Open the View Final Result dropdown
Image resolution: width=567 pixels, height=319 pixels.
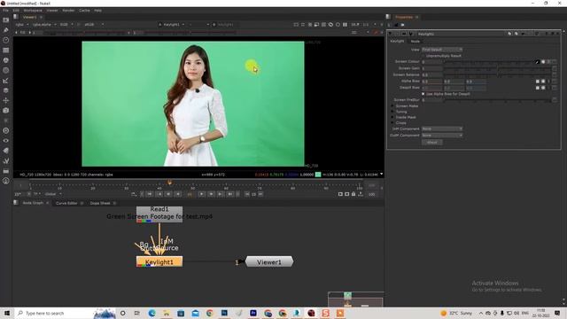click(442, 50)
